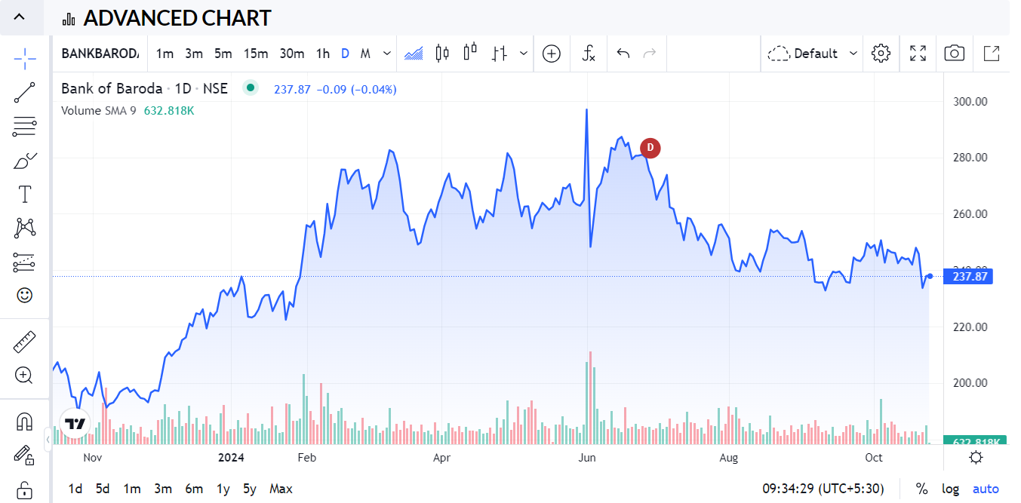This screenshot has height=503, width=1021.
Task: Toggle log scale
Action: click(950, 489)
